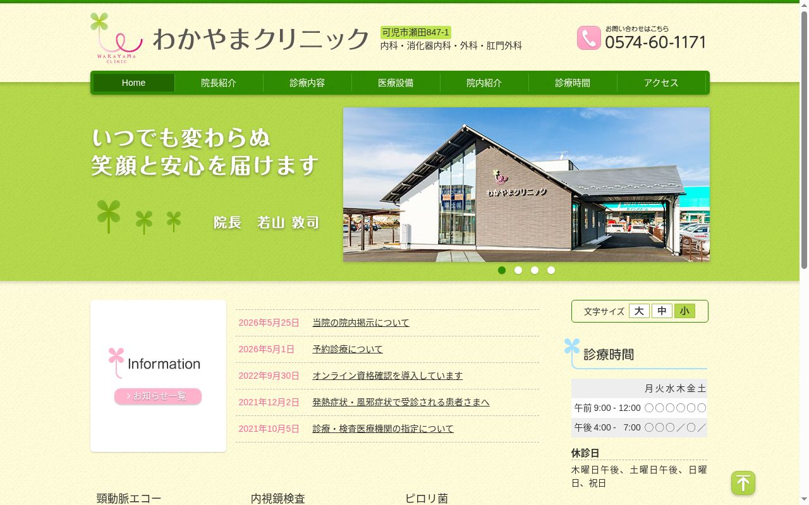The width and height of the screenshot is (809, 505).
Task: Click the phone number 0574-60-1171
Action: pos(655,42)
